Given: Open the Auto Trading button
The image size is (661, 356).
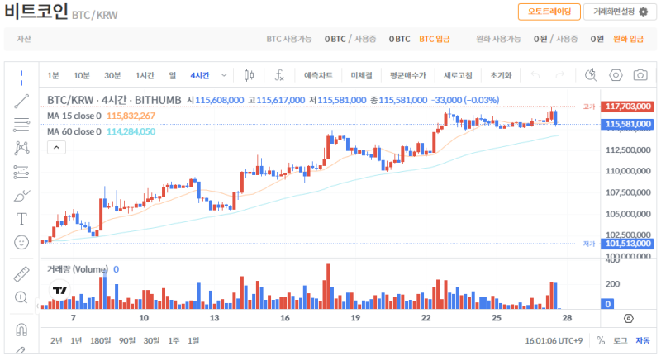Looking at the screenshot, I should pyautogui.click(x=549, y=12).
